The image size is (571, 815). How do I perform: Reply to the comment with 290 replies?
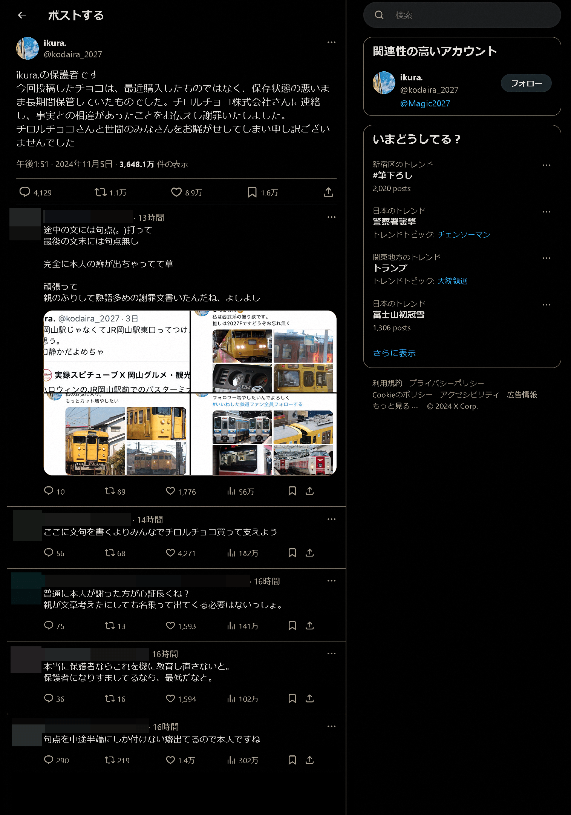pyautogui.click(x=49, y=760)
